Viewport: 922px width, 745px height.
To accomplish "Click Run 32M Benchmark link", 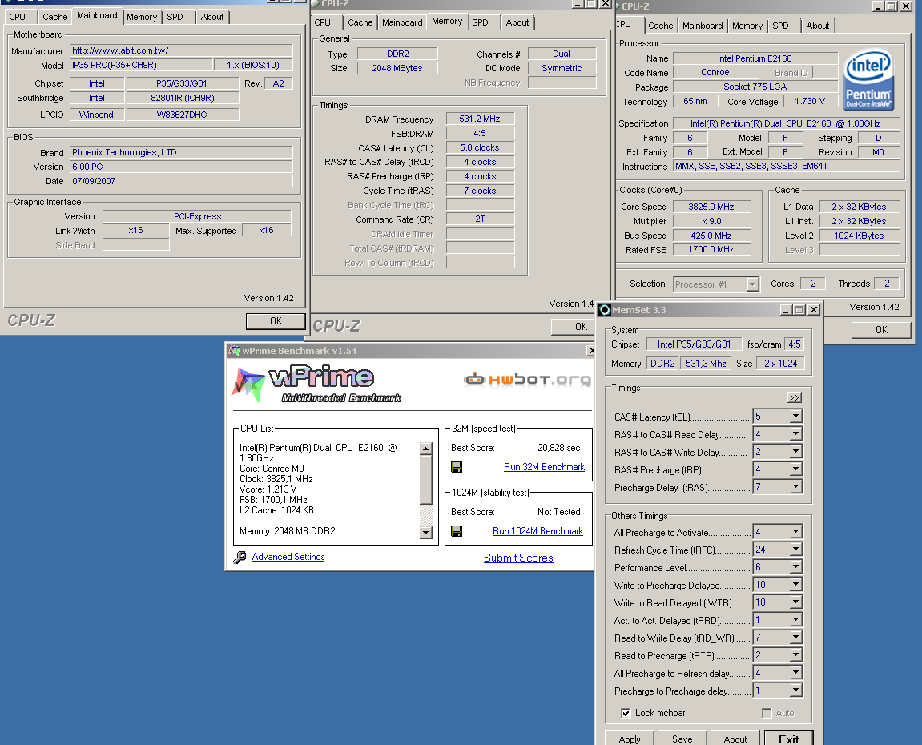I will [x=544, y=467].
